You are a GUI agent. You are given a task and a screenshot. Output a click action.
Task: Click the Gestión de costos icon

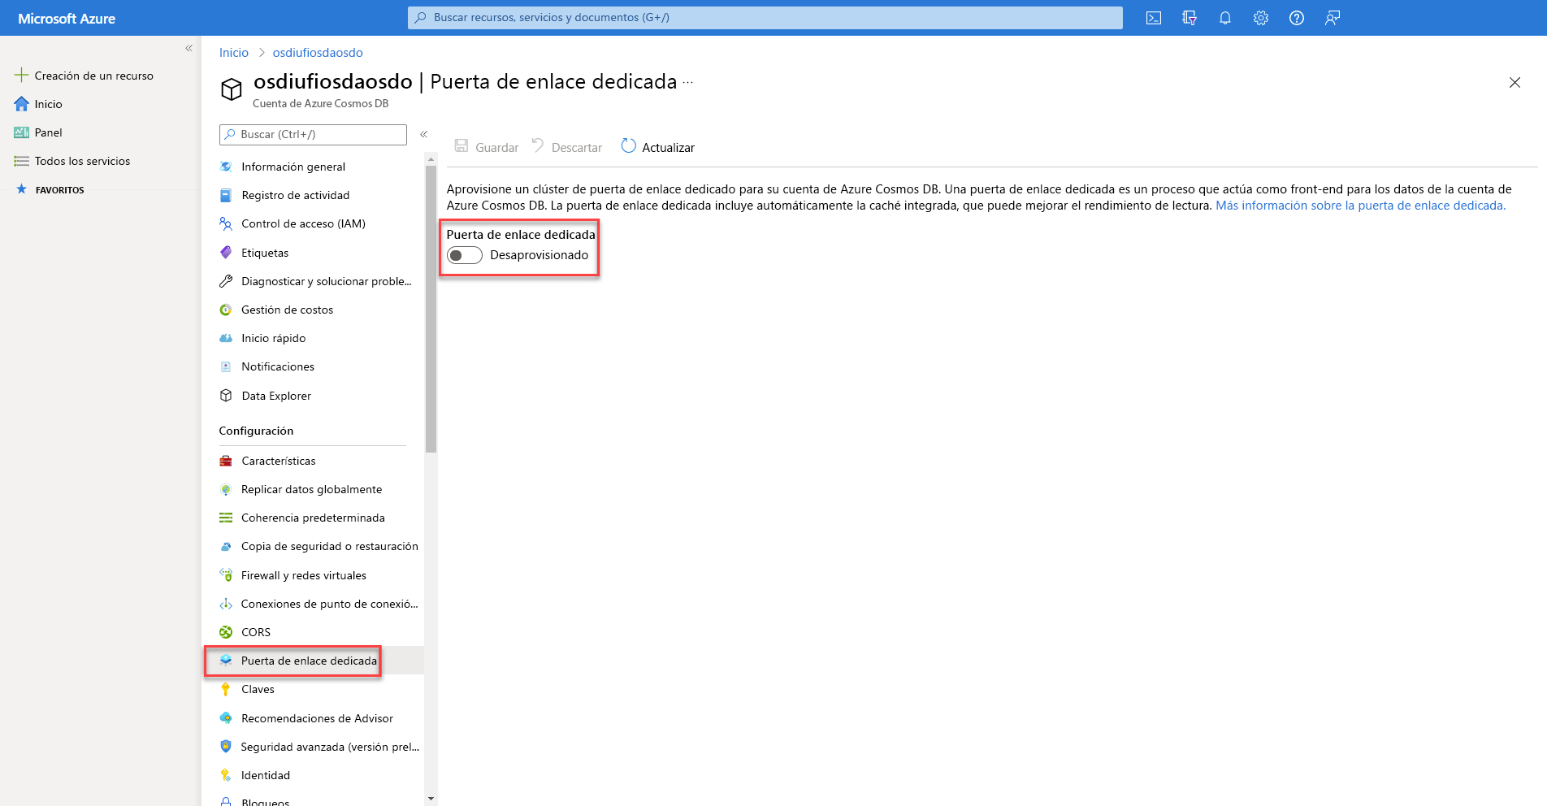[x=226, y=310]
